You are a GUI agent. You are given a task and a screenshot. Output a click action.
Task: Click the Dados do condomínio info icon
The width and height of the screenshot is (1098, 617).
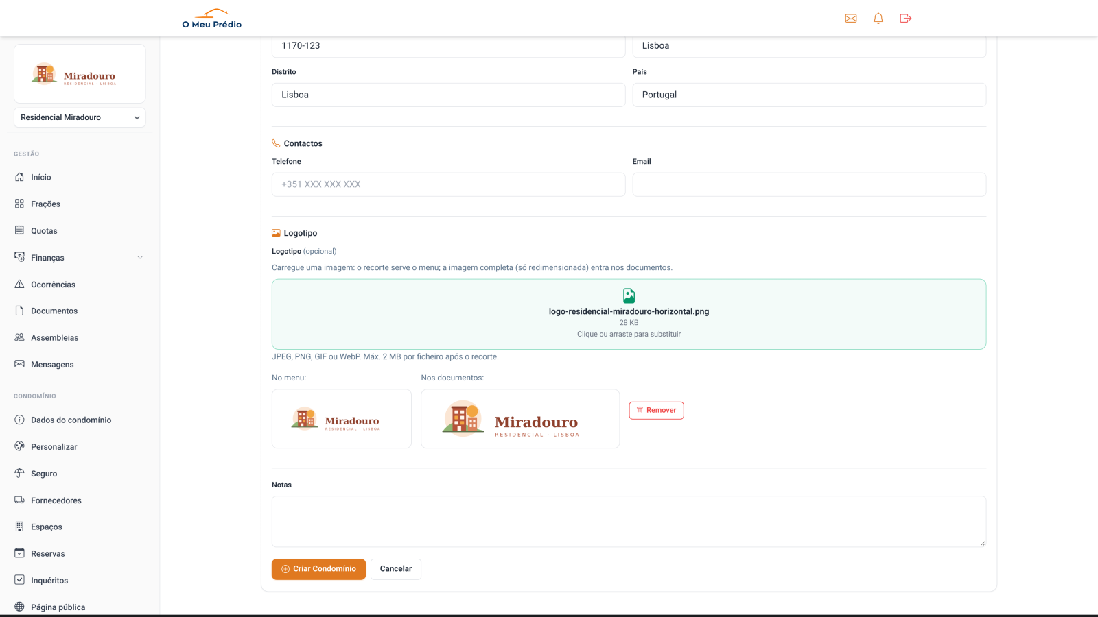click(x=19, y=420)
